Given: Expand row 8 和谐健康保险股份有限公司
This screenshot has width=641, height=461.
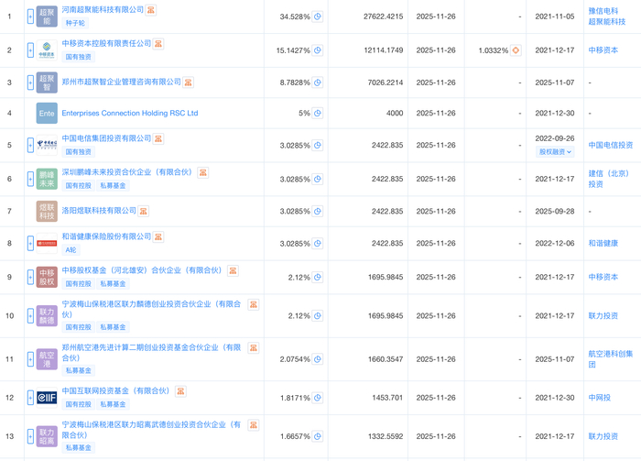Looking at the screenshot, I should pos(30,244).
